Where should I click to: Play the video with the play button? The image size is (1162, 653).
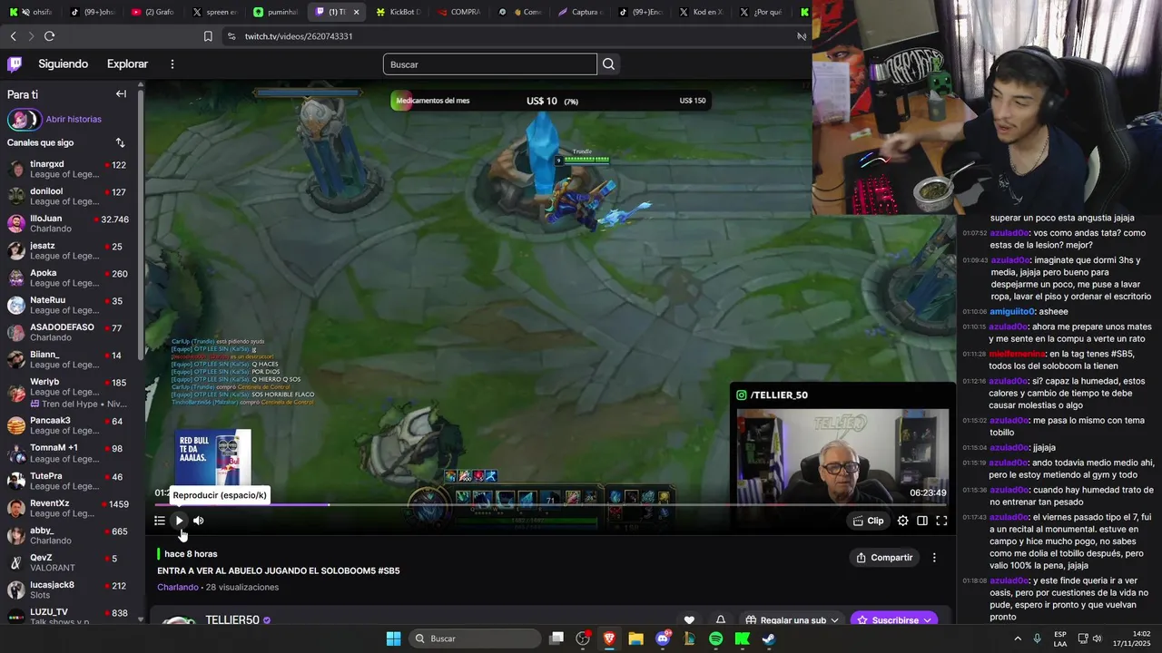tap(179, 521)
